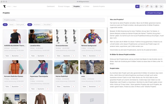Open settings gear icon
This screenshot has width=166, height=104.
pos(156,6)
